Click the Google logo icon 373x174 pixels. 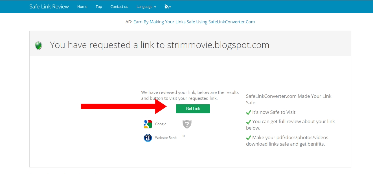click(x=148, y=124)
